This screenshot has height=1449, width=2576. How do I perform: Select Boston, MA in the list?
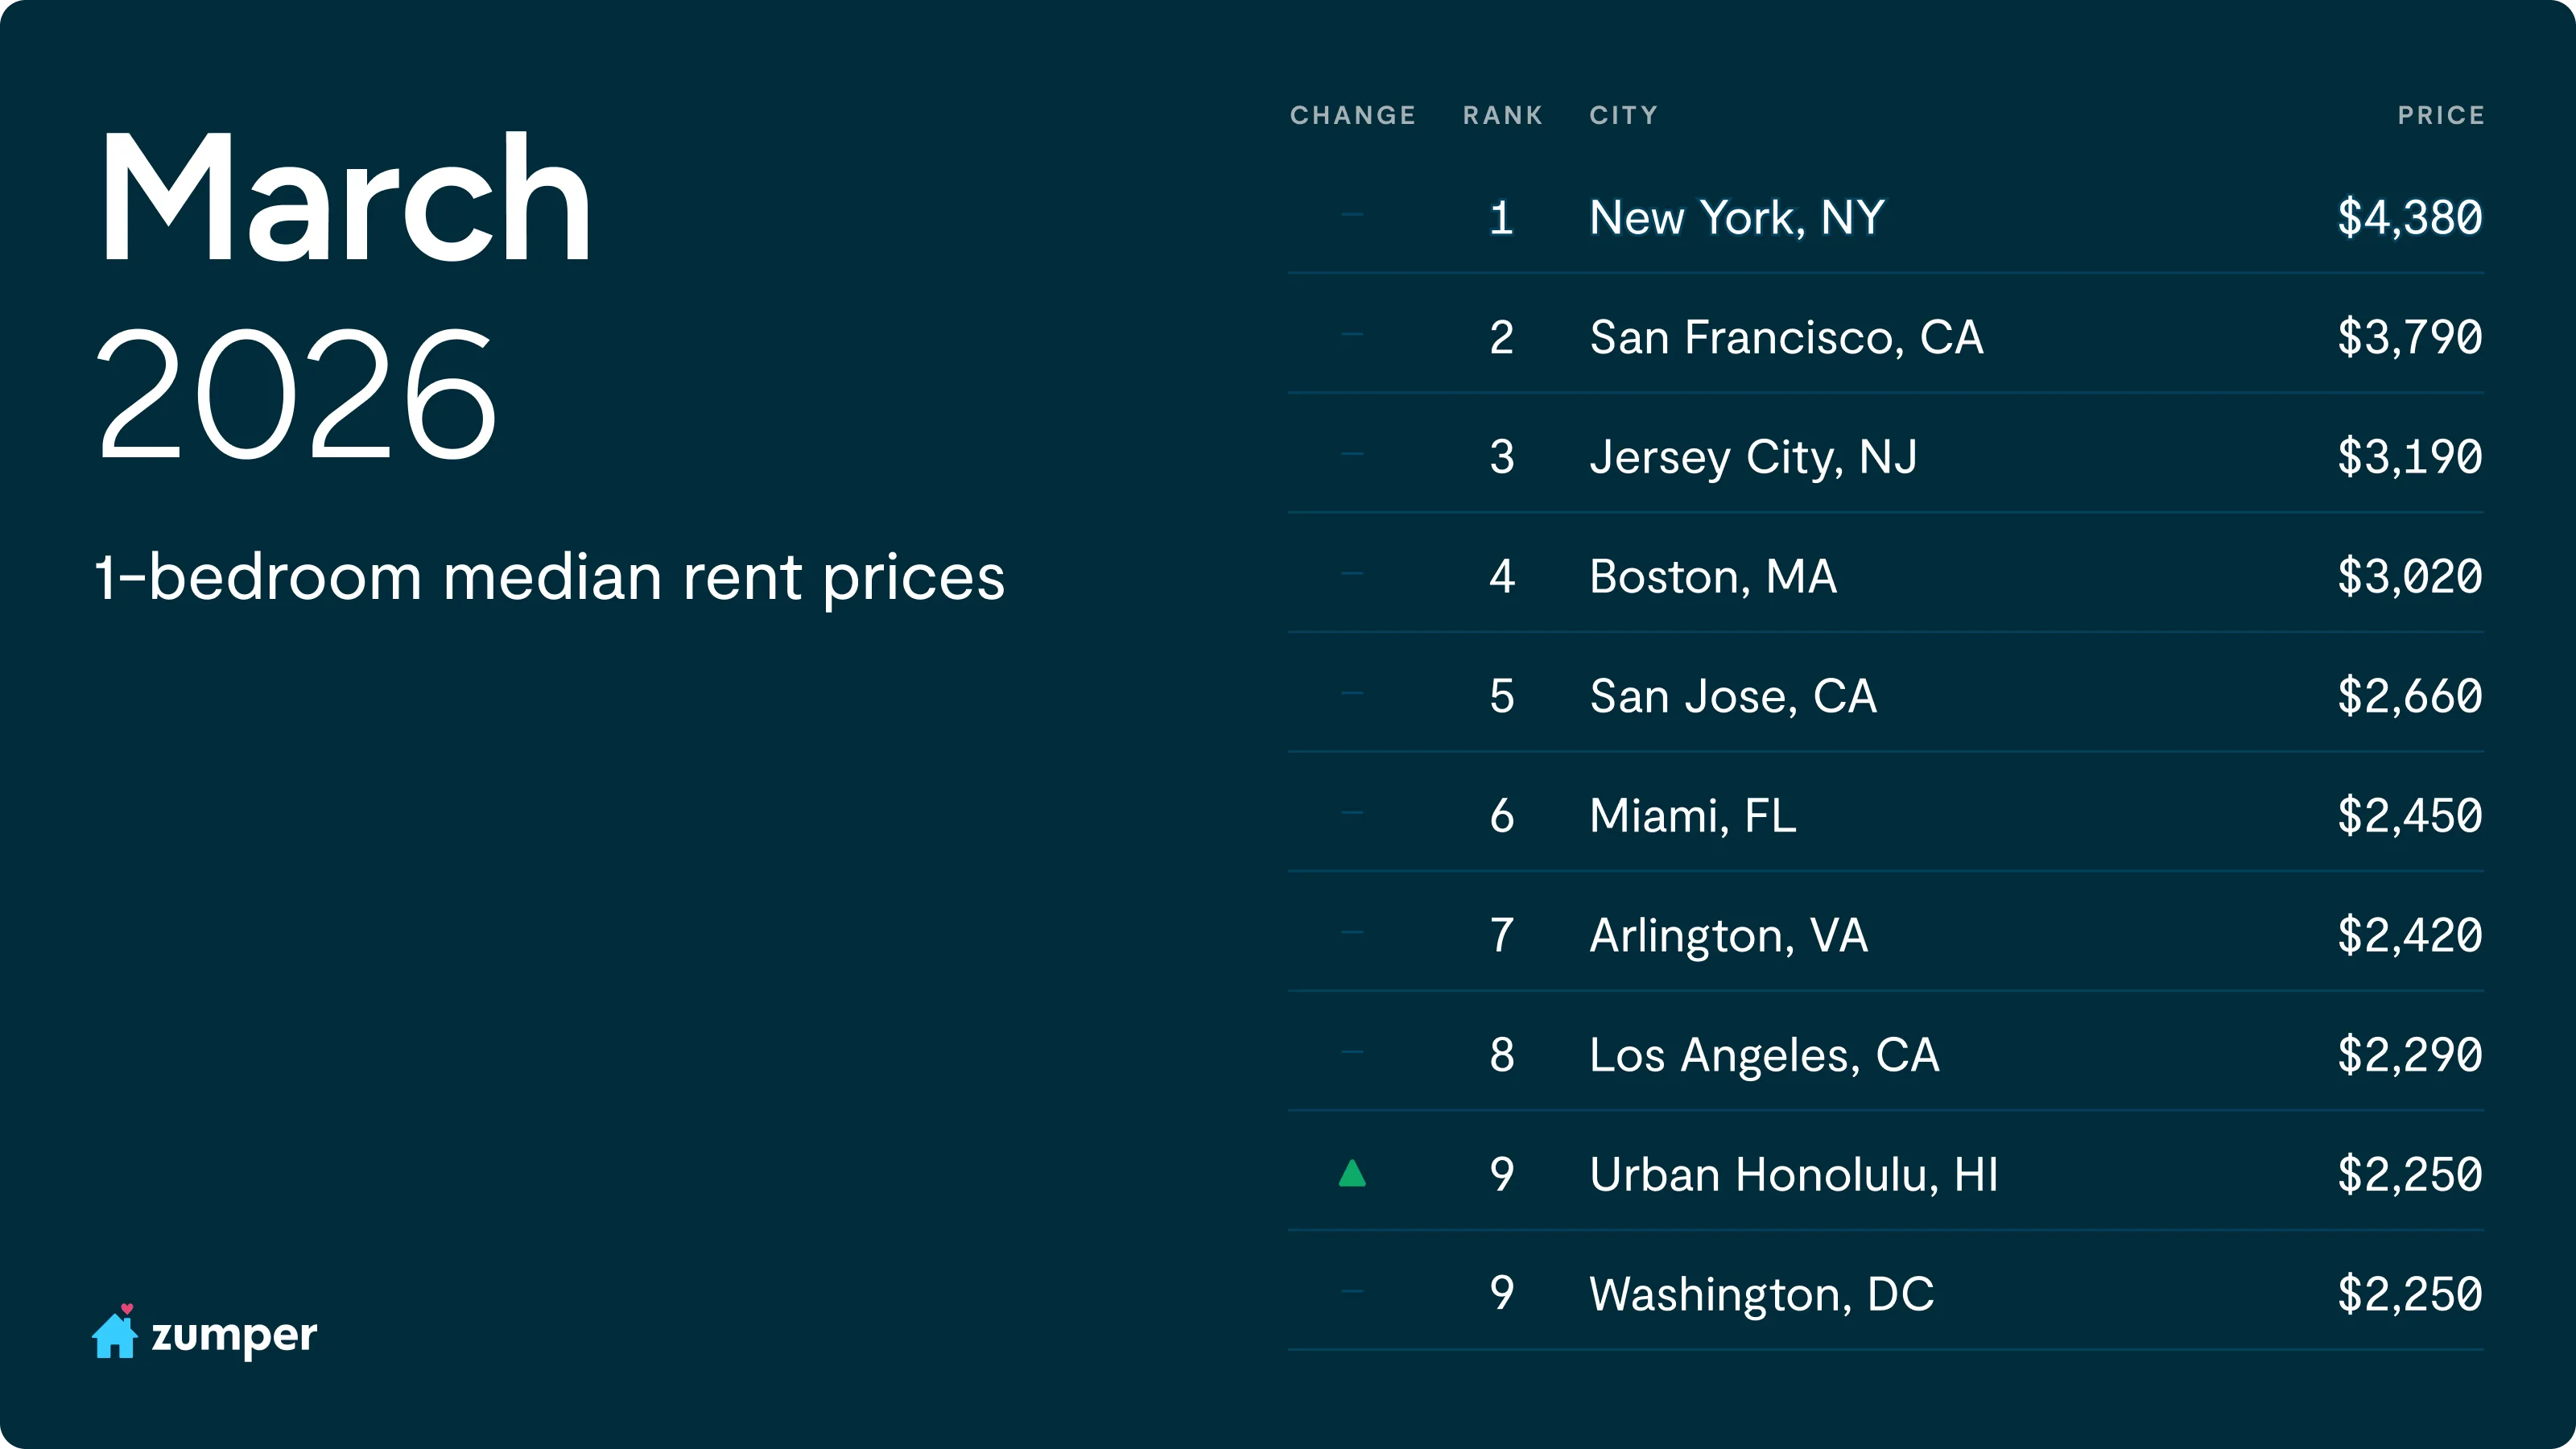pyautogui.click(x=1713, y=576)
